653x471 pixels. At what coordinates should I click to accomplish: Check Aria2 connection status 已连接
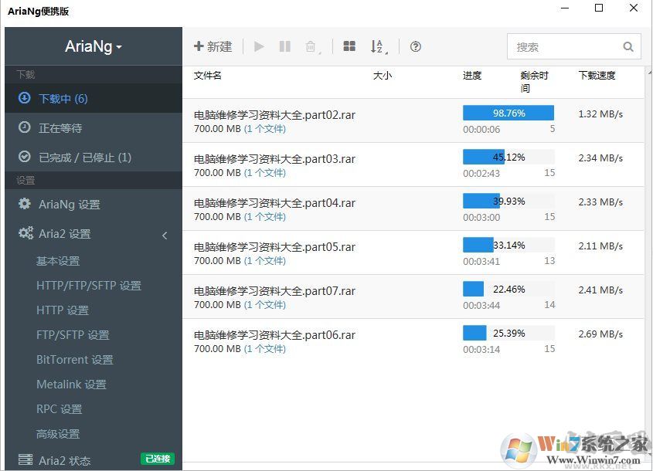point(157,459)
